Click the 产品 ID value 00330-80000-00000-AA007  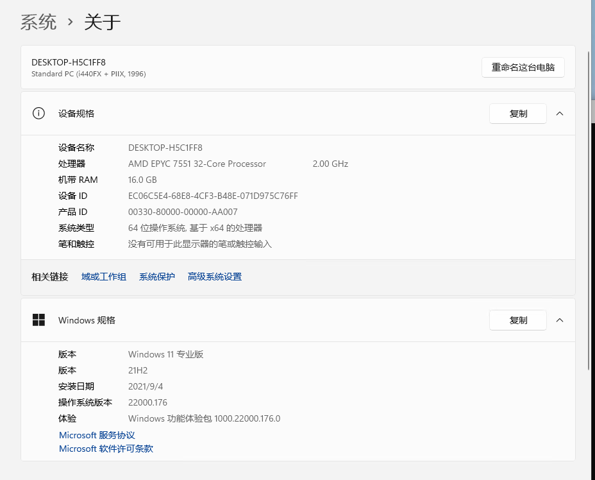click(x=183, y=212)
